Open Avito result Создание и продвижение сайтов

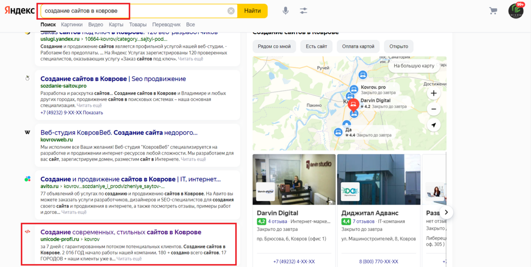pos(130,179)
